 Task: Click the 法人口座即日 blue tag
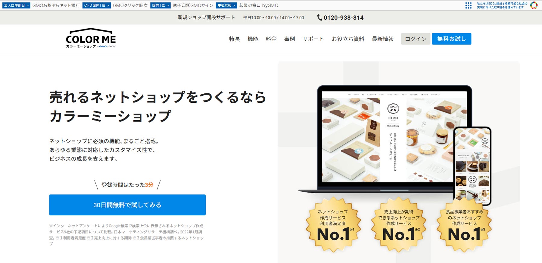16,5
